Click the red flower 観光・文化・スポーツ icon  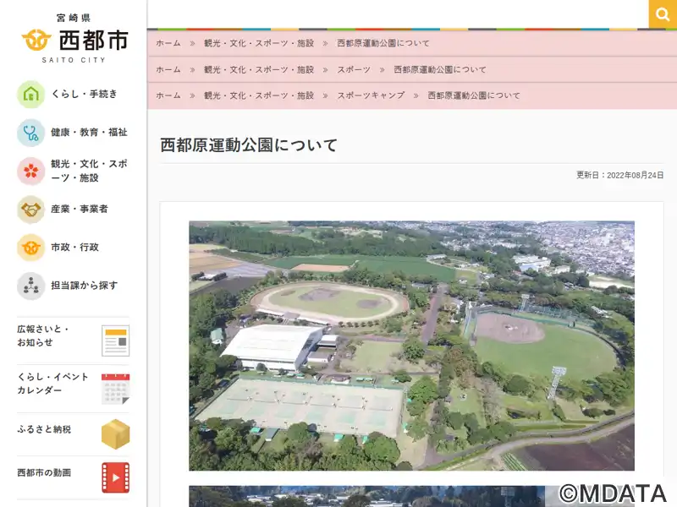pyautogui.click(x=31, y=171)
